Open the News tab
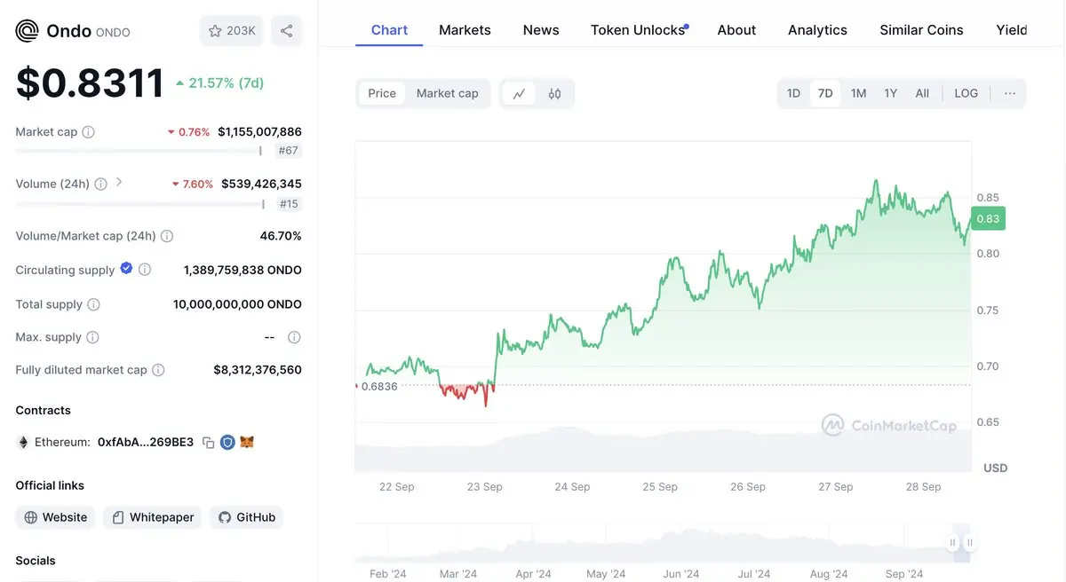1066x582 pixels. pyautogui.click(x=541, y=30)
